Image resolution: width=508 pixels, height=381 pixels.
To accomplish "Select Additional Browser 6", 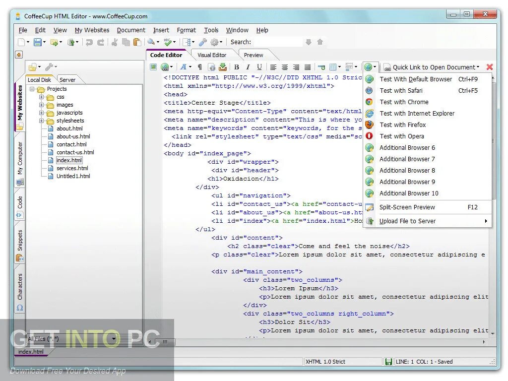I will coord(427,148).
